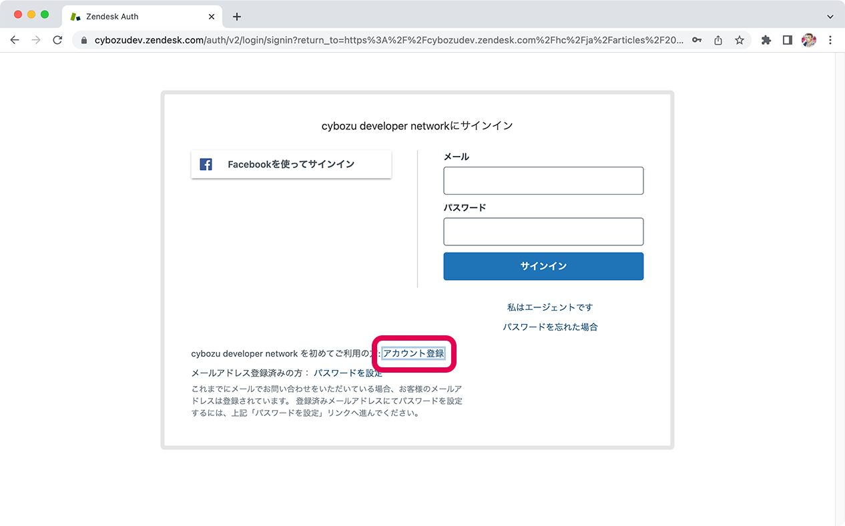
Task: Focus the メール input field
Action: pyautogui.click(x=543, y=181)
